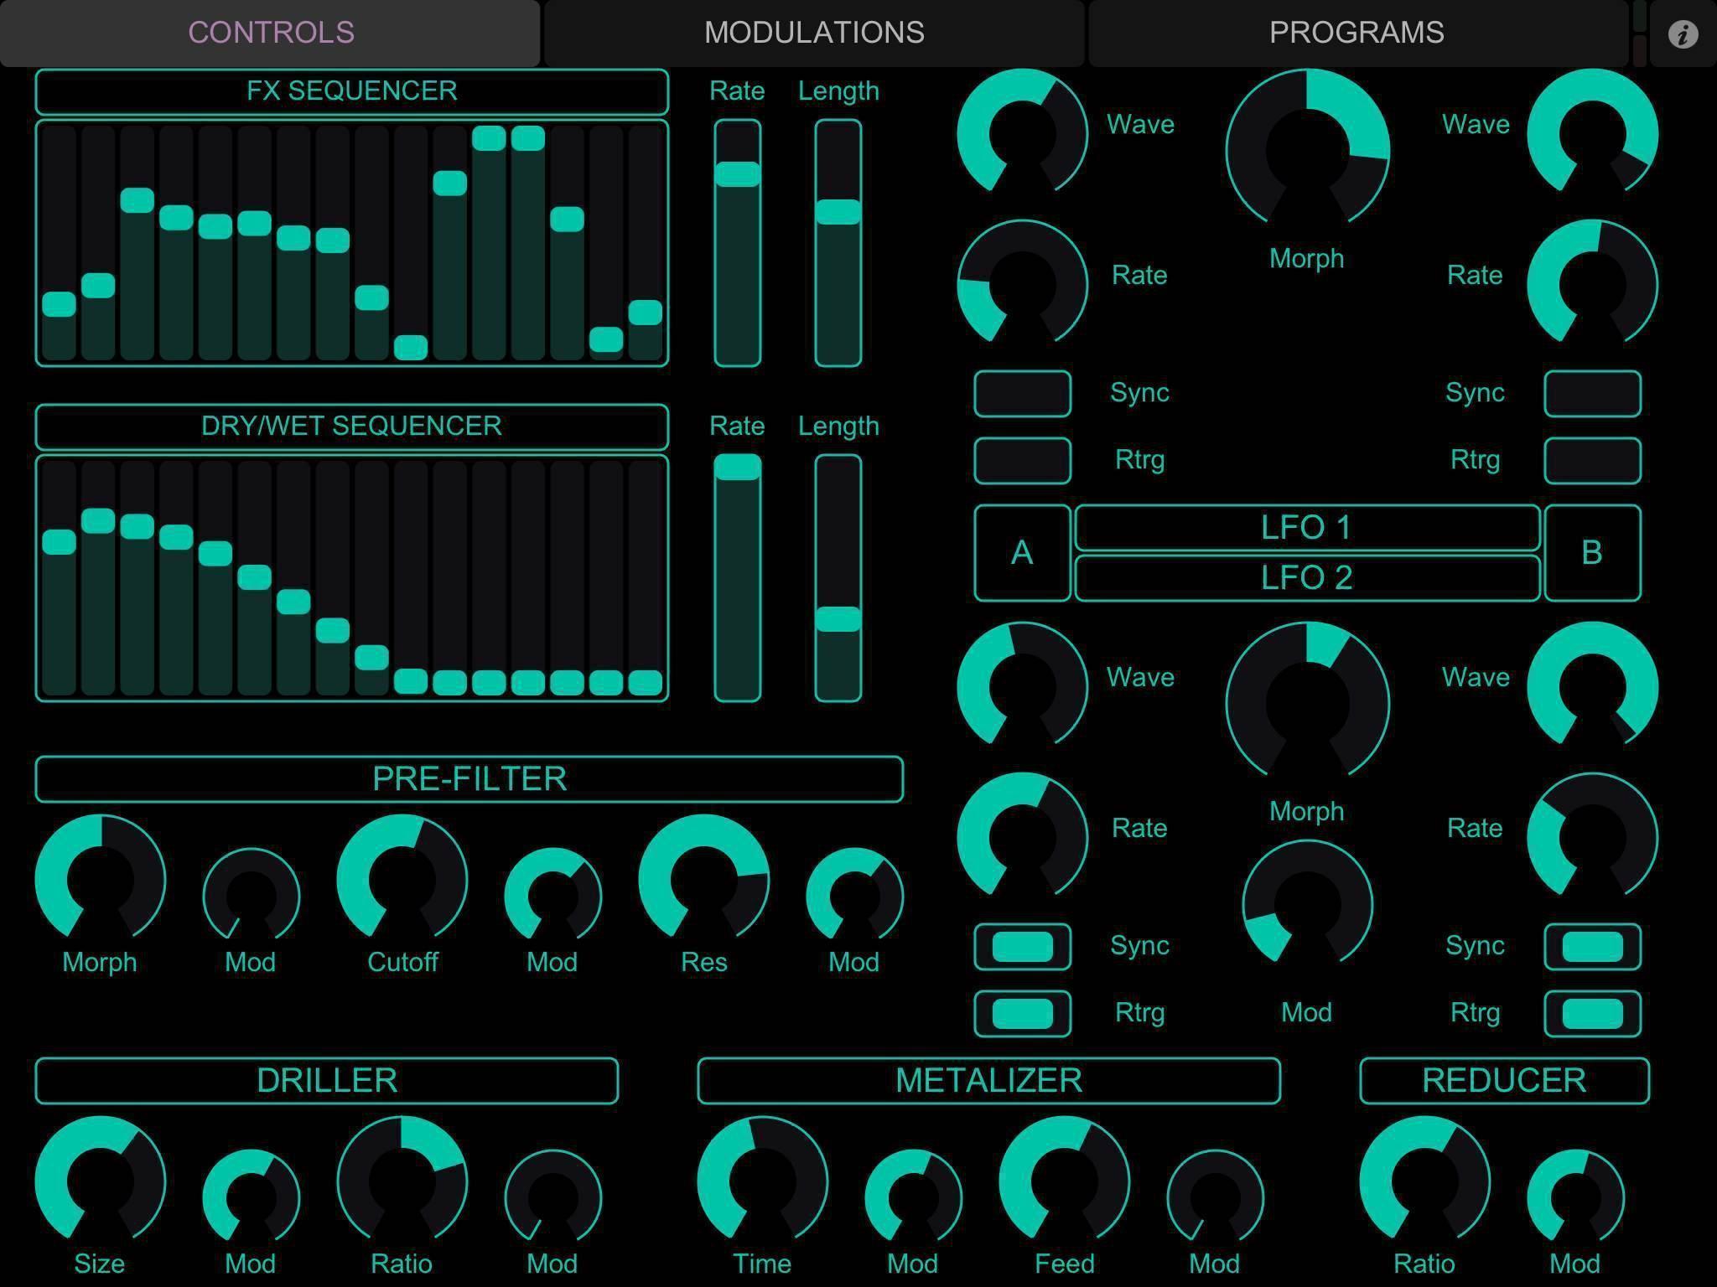The width and height of the screenshot is (1717, 1287).
Task: Click the A button beside LFO 1
Action: click(x=1022, y=553)
